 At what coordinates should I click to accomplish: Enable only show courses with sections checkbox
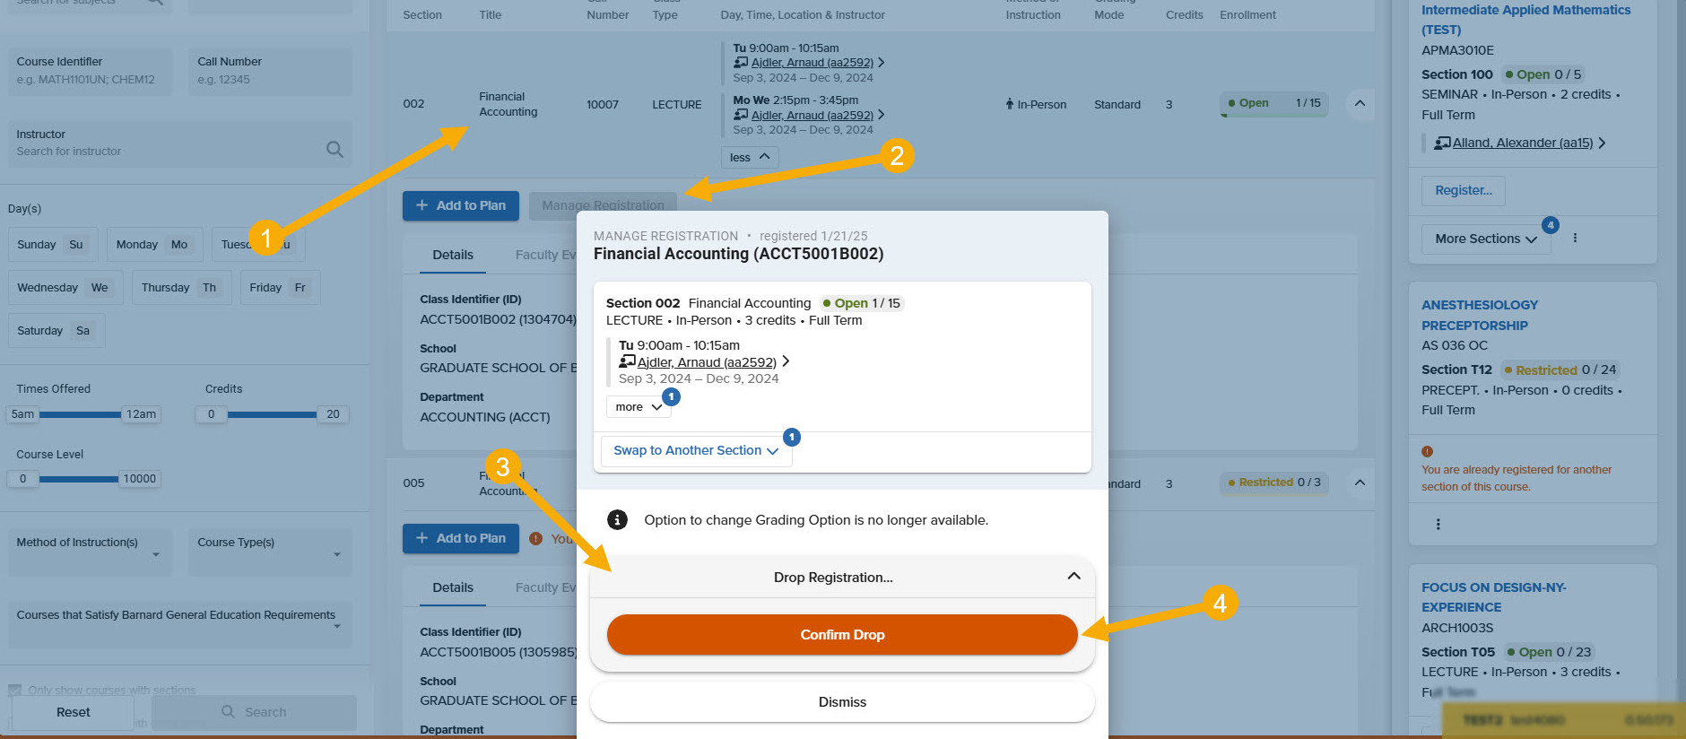click(x=15, y=691)
